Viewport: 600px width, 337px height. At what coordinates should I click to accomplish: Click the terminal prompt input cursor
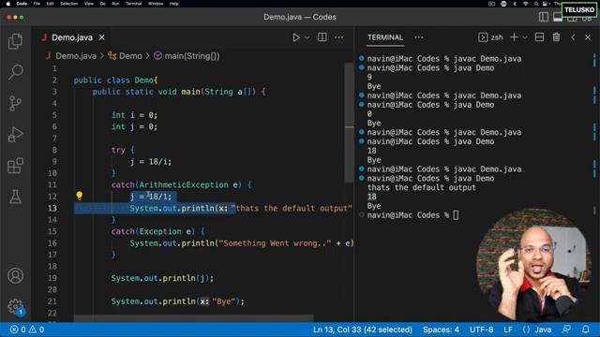[x=456, y=215]
